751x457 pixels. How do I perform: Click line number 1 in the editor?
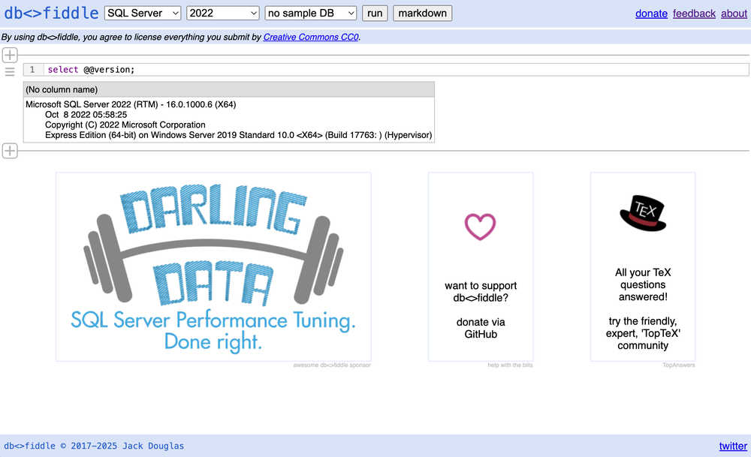tap(32, 69)
